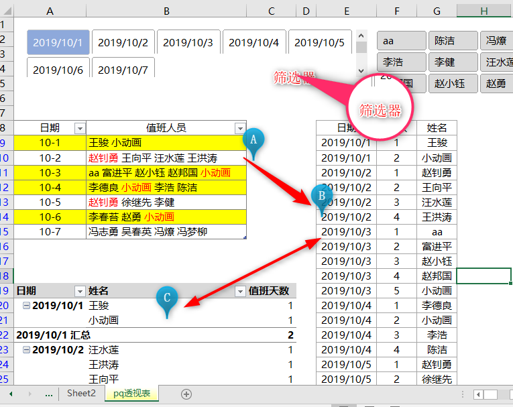Select row 9 header
Viewport: 513px width, 407px height.
point(7,143)
